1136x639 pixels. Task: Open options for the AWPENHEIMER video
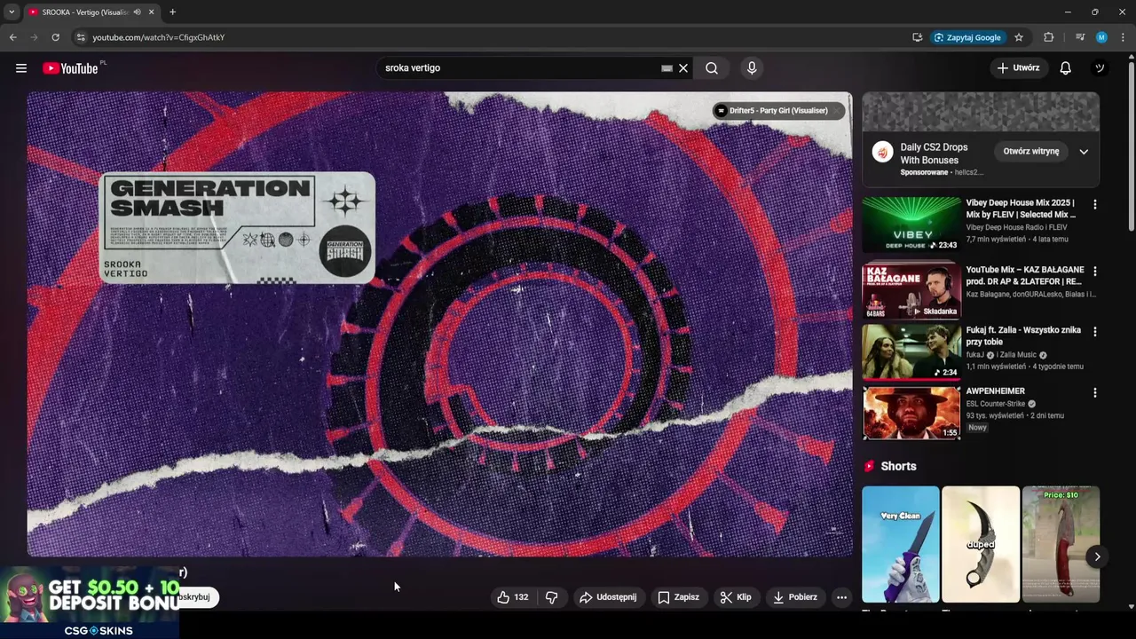(x=1094, y=392)
